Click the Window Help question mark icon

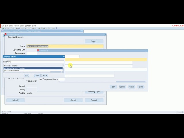[x=56, y=28]
